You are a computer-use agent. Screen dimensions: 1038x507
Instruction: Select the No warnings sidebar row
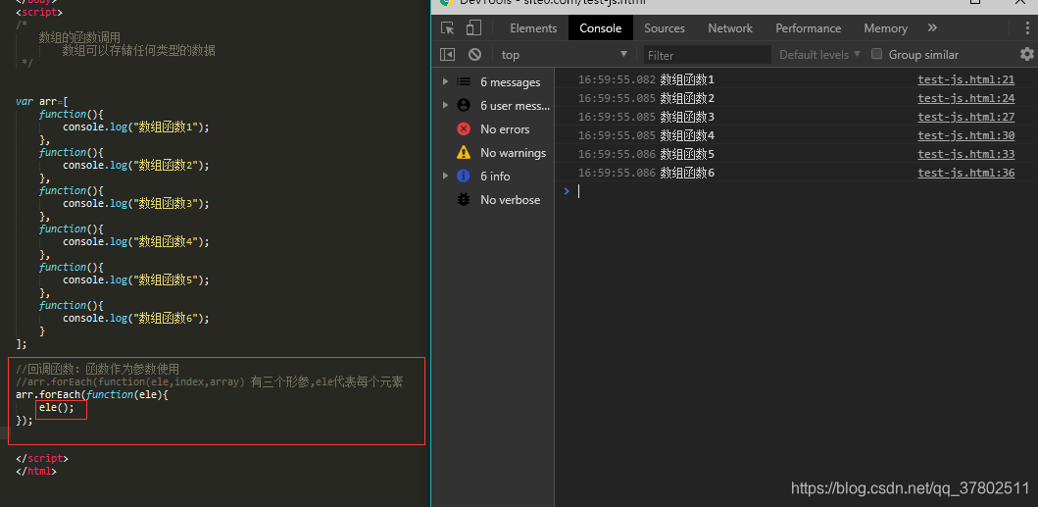click(x=493, y=152)
